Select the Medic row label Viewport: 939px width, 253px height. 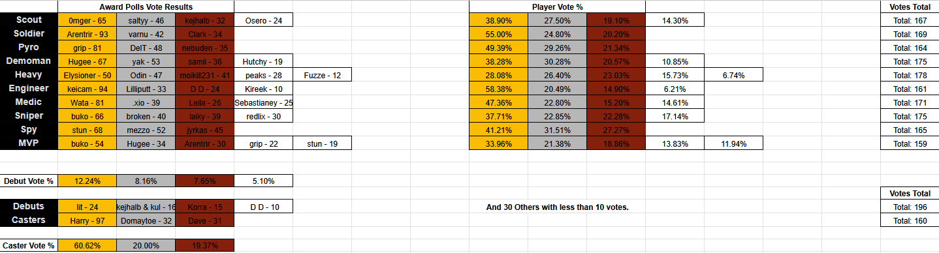pos(29,102)
